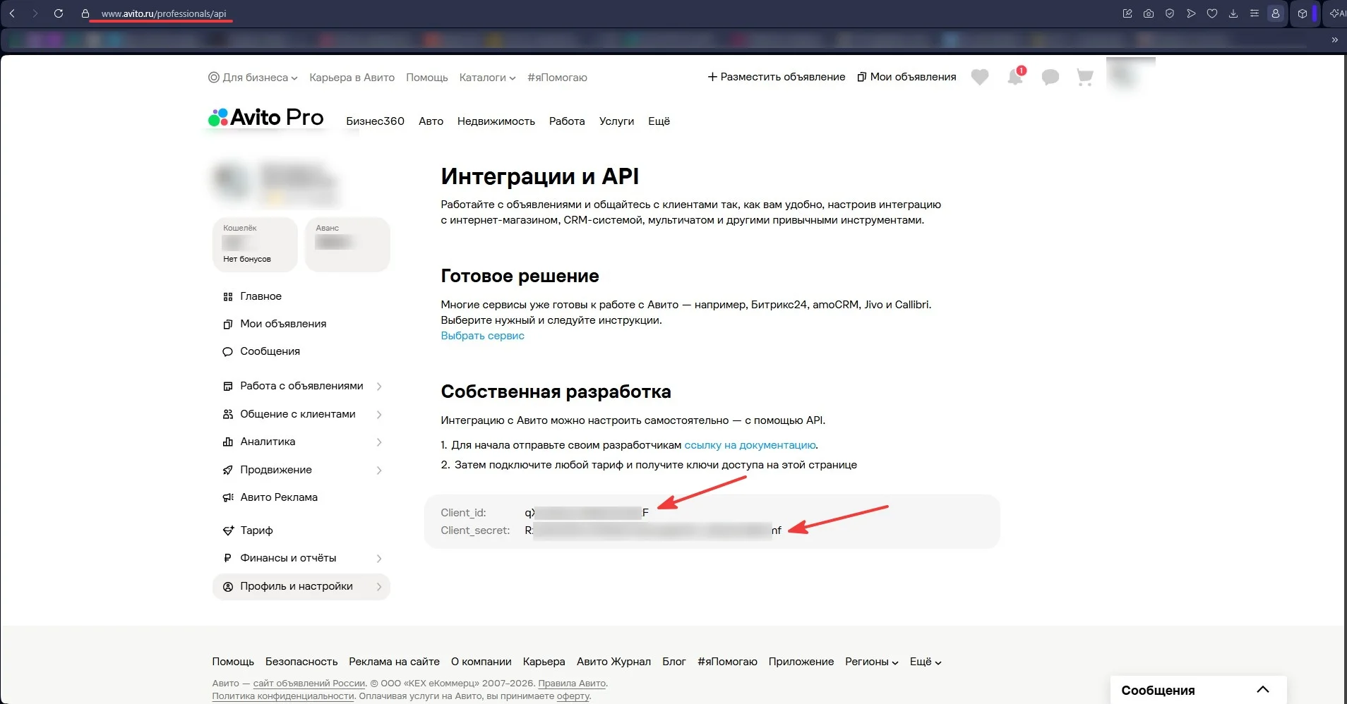This screenshot has width=1347, height=704.
Task: Open the footer Приложение link
Action: [801, 662]
